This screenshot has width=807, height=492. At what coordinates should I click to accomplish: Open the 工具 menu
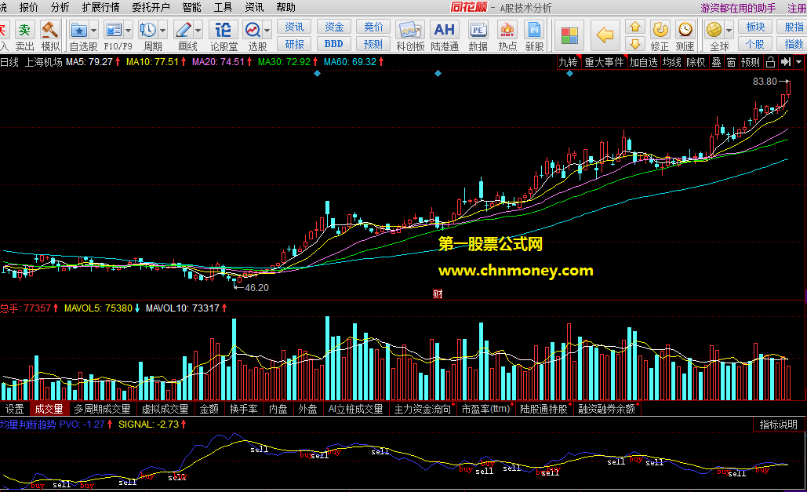223,7
